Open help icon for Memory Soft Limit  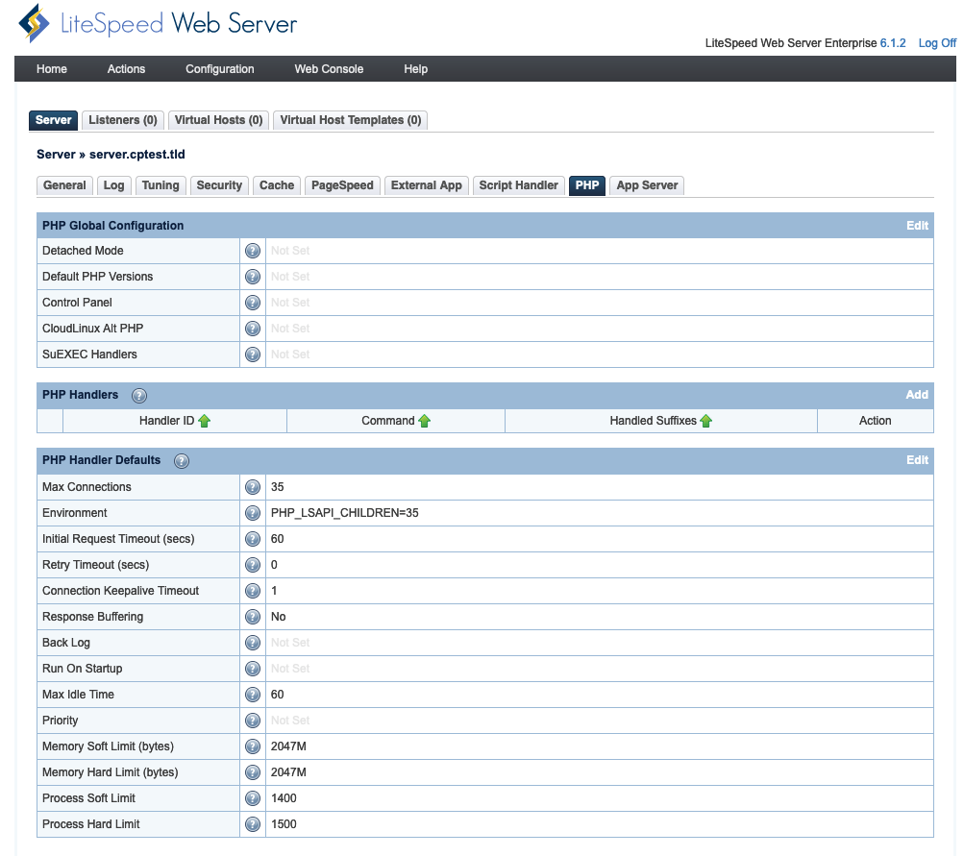coord(253,746)
